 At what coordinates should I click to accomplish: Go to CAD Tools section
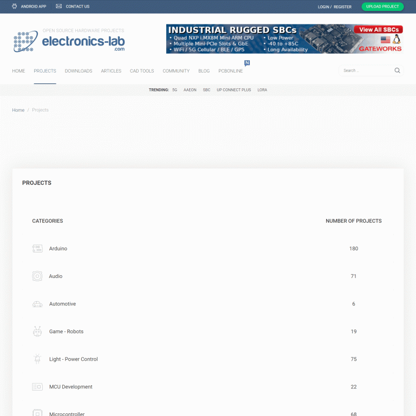pos(142,71)
